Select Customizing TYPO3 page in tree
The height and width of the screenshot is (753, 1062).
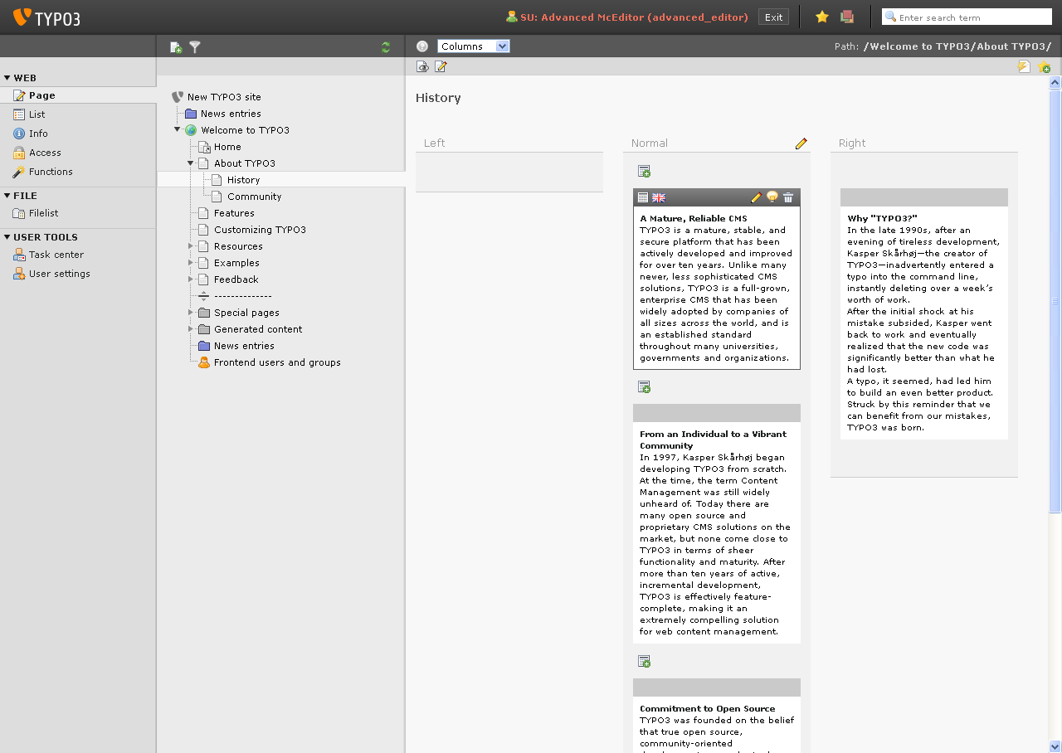pyautogui.click(x=260, y=230)
